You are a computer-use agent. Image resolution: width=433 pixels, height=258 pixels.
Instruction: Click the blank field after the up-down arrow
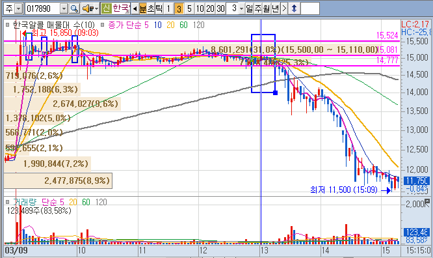pyautogui.click(x=310, y=8)
